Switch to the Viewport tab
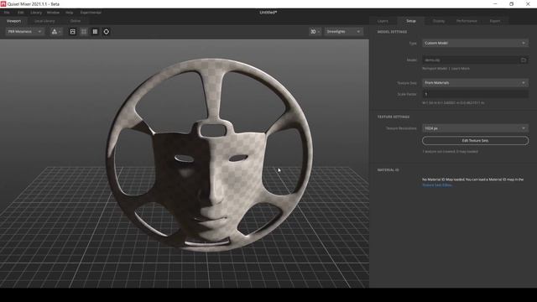537x302 pixels. click(13, 21)
